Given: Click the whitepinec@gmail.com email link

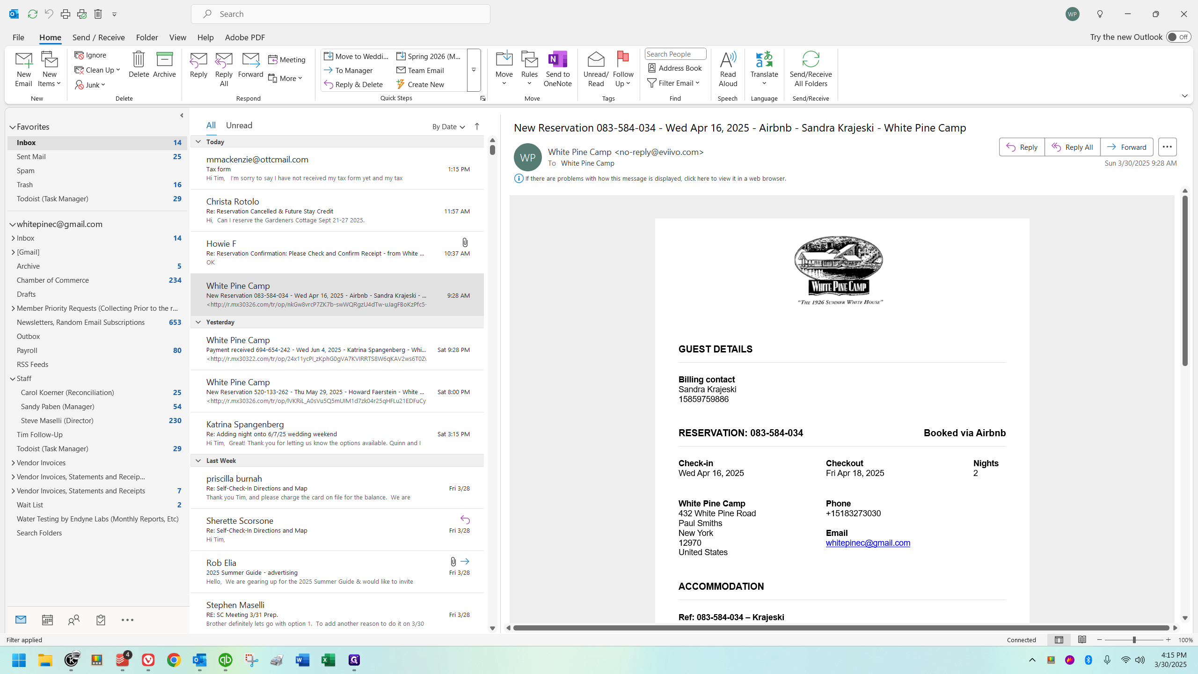Looking at the screenshot, I should click(x=868, y=543).
